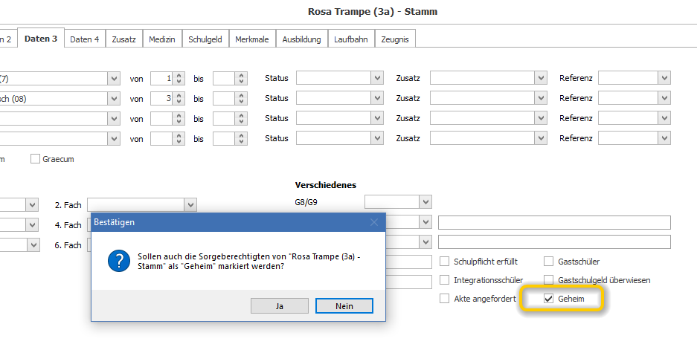697x350 pixels.
Task: Check the Integrationsschüler option
Action: 444,280
